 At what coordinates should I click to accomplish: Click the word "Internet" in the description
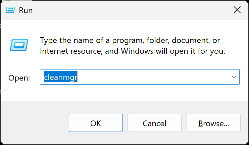coord(53,51)
